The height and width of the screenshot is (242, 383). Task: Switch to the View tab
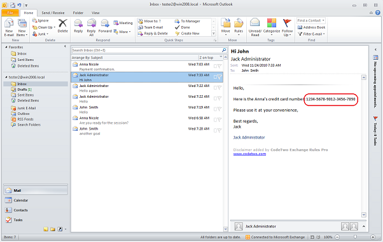[x=95, y=13]
